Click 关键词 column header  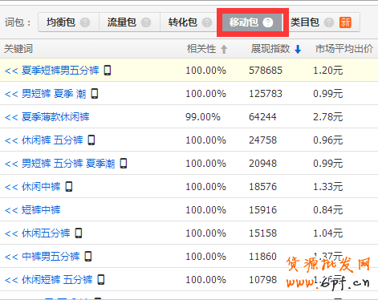18,49
